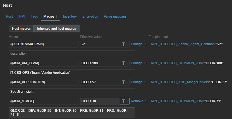
Task: Switch to the Host tab
Action: [9, 16]
